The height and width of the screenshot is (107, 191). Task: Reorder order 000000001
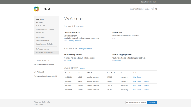tap(146, 90)
